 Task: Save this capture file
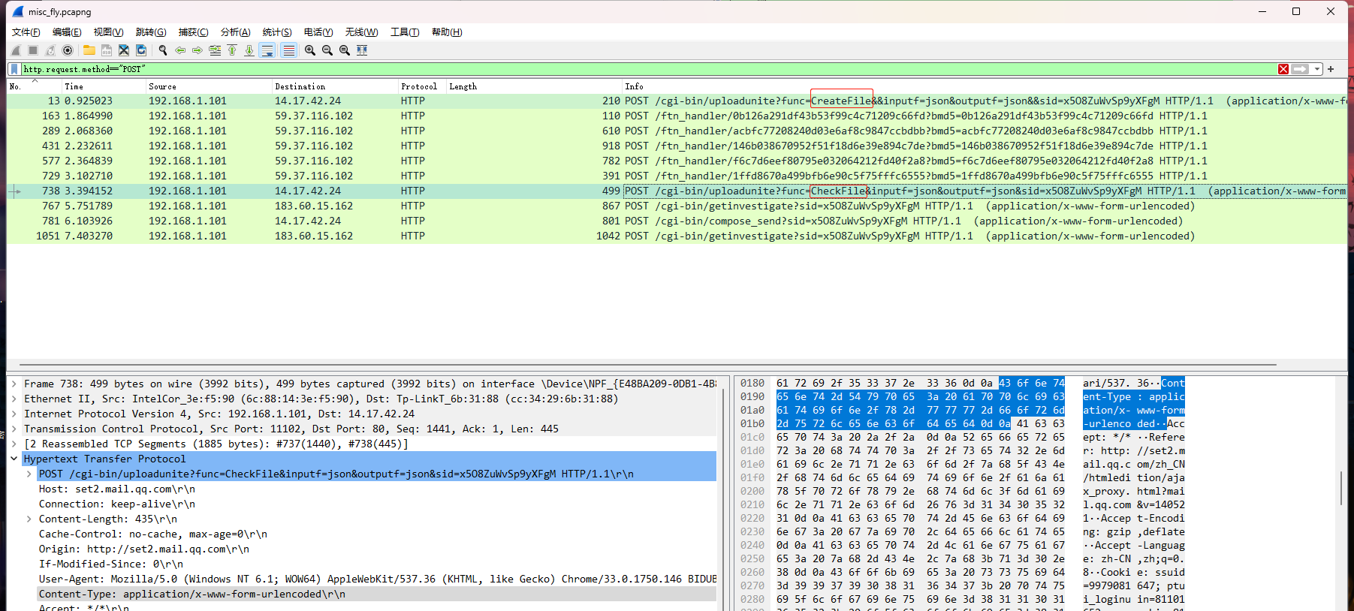pyautogui.click(x=107, y=50)
